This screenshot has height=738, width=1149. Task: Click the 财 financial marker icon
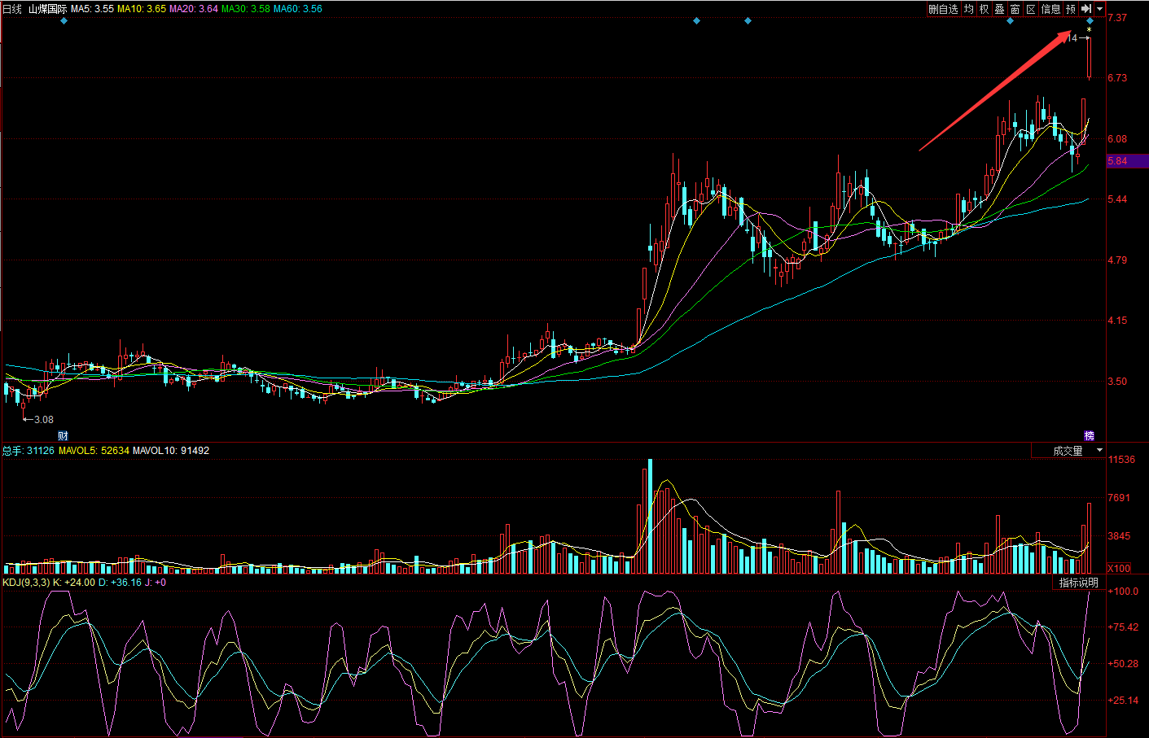click(63, 436)
